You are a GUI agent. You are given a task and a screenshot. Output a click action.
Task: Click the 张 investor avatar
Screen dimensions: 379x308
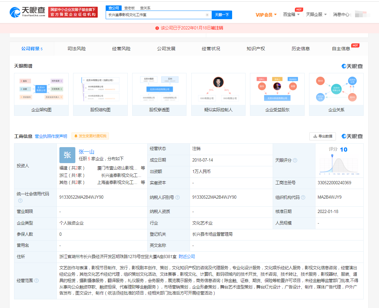(x=67, y=155)
